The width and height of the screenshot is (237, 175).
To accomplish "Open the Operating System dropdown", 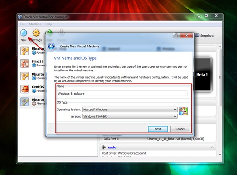I will (x=130, y=109).
